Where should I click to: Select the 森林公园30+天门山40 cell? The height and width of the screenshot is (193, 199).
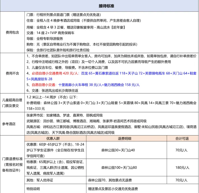coord(126,150)
